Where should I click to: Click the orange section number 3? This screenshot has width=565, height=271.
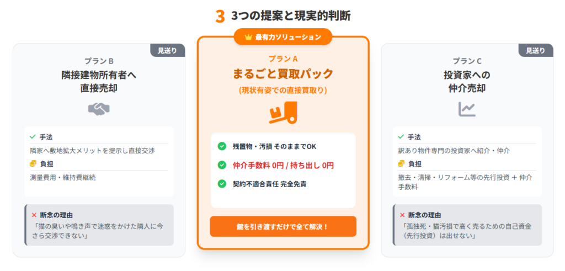(x=220, y=16)
